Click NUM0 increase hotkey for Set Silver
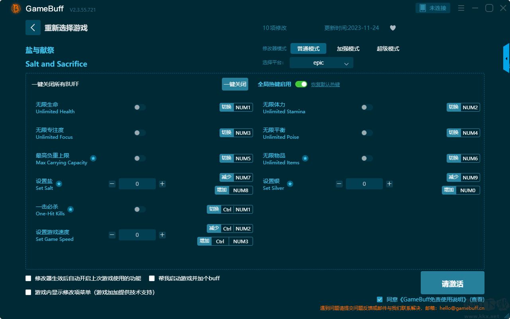Image resolution: width=510 pixels, height=319 pixels. coord(461,190)
